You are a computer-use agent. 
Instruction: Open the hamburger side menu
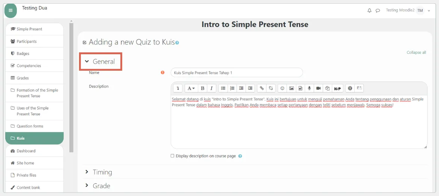tap(10, 10)
